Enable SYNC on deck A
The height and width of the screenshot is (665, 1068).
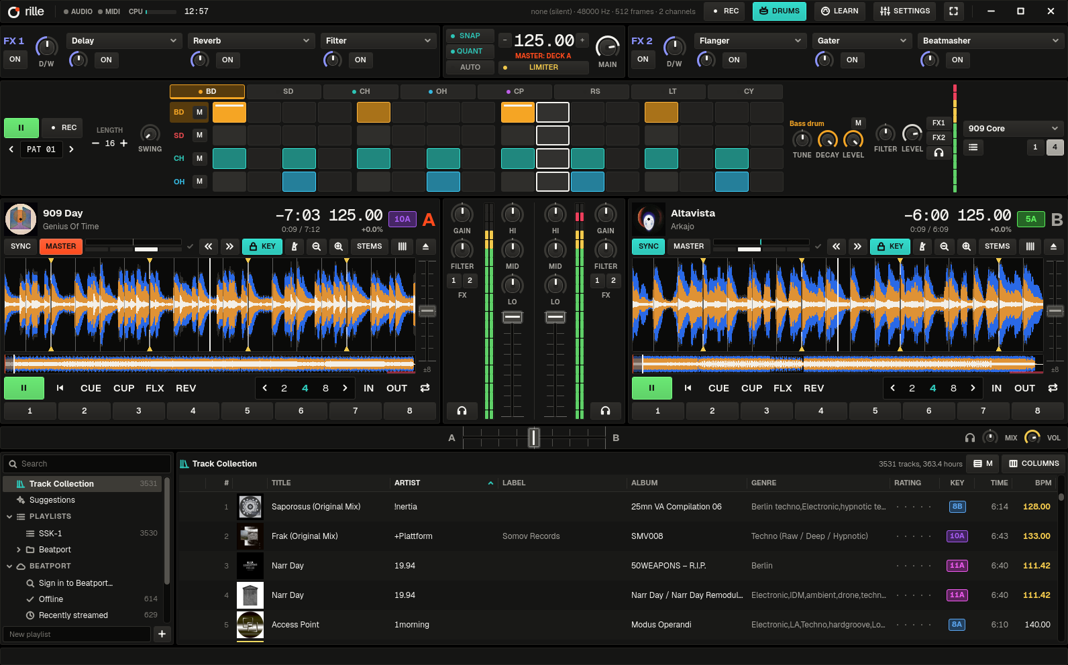tap(21, 247)
